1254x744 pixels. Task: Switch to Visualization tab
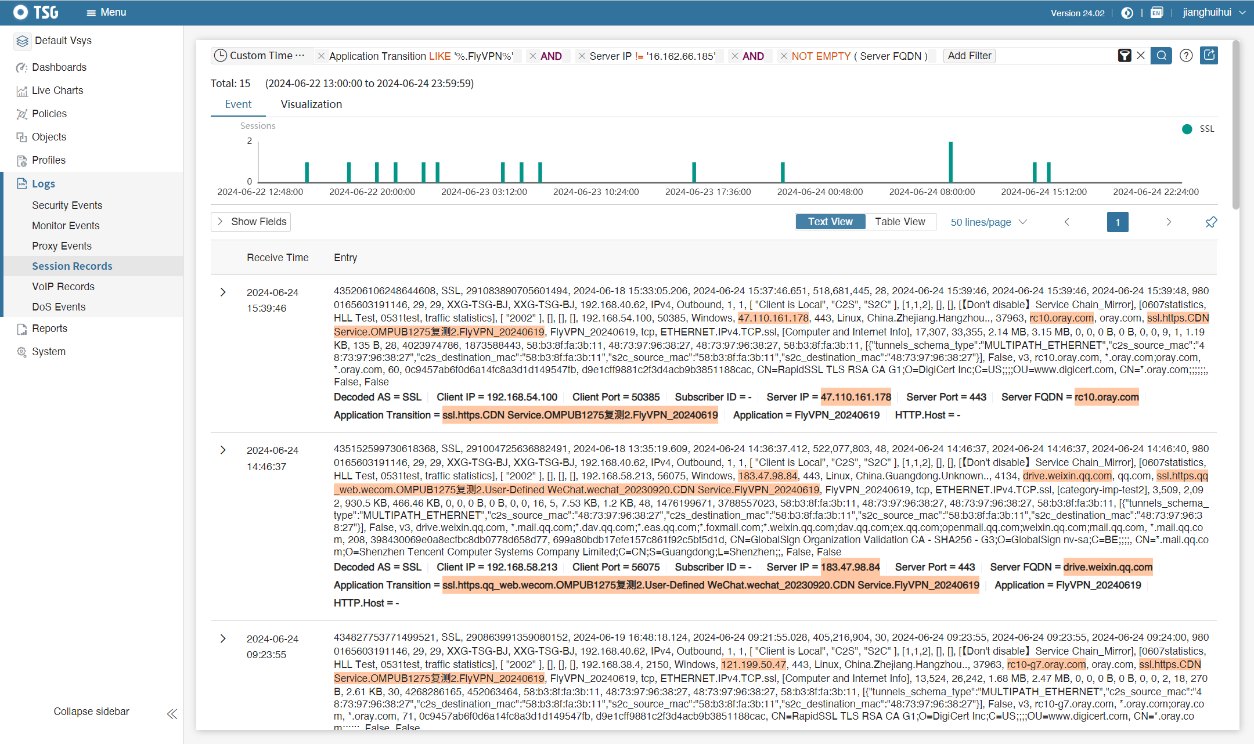tap(311, 104)
